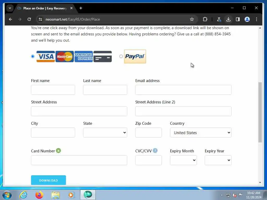Image resolution: width=267 pixels, height=200 pixels.
Task: Click the CVC/CVV help question icon
Action: (x=155, y=151)
